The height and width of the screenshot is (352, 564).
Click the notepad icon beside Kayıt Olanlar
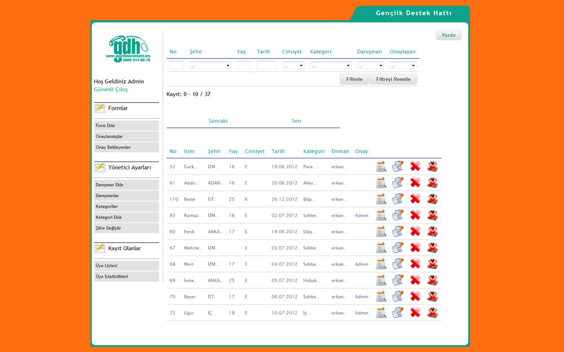coord(100,248)
